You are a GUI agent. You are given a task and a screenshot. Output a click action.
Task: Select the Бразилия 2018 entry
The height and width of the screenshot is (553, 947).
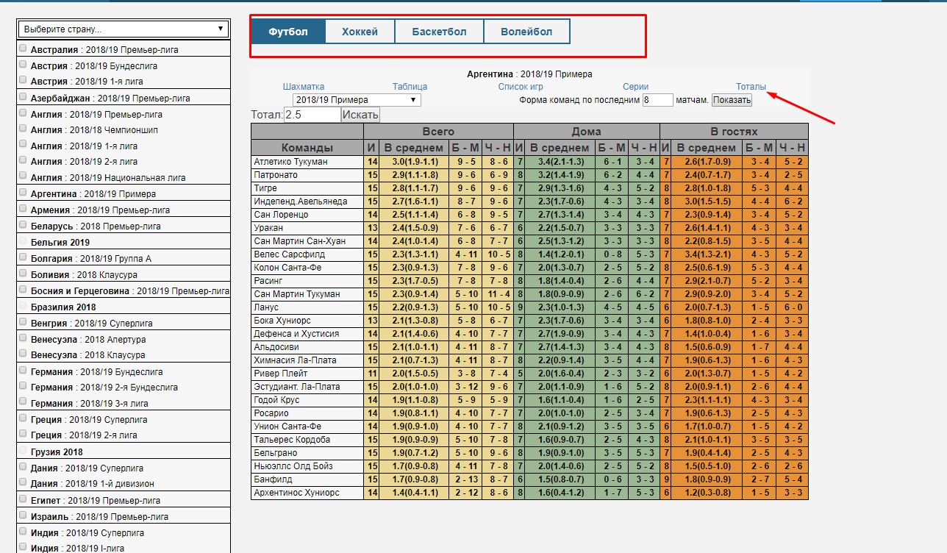click(63, 307)
